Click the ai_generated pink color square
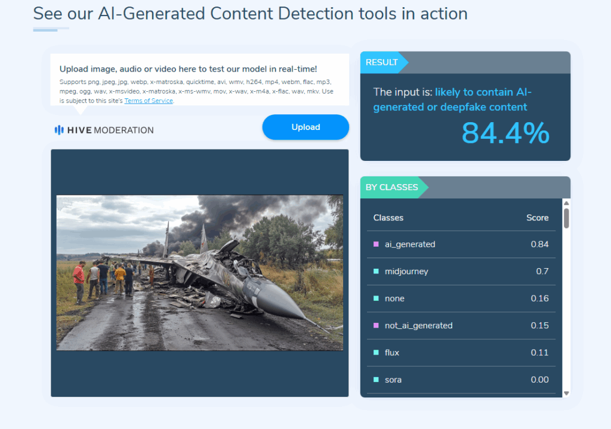 (x=376, y=244)
